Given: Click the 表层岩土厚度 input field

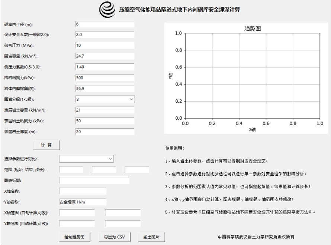Looking at the screenshot, I should point(104,132).
